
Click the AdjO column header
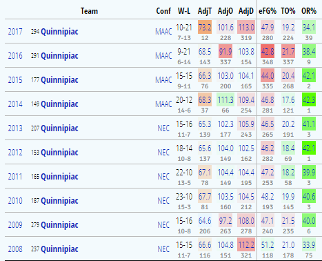[225, 11]
